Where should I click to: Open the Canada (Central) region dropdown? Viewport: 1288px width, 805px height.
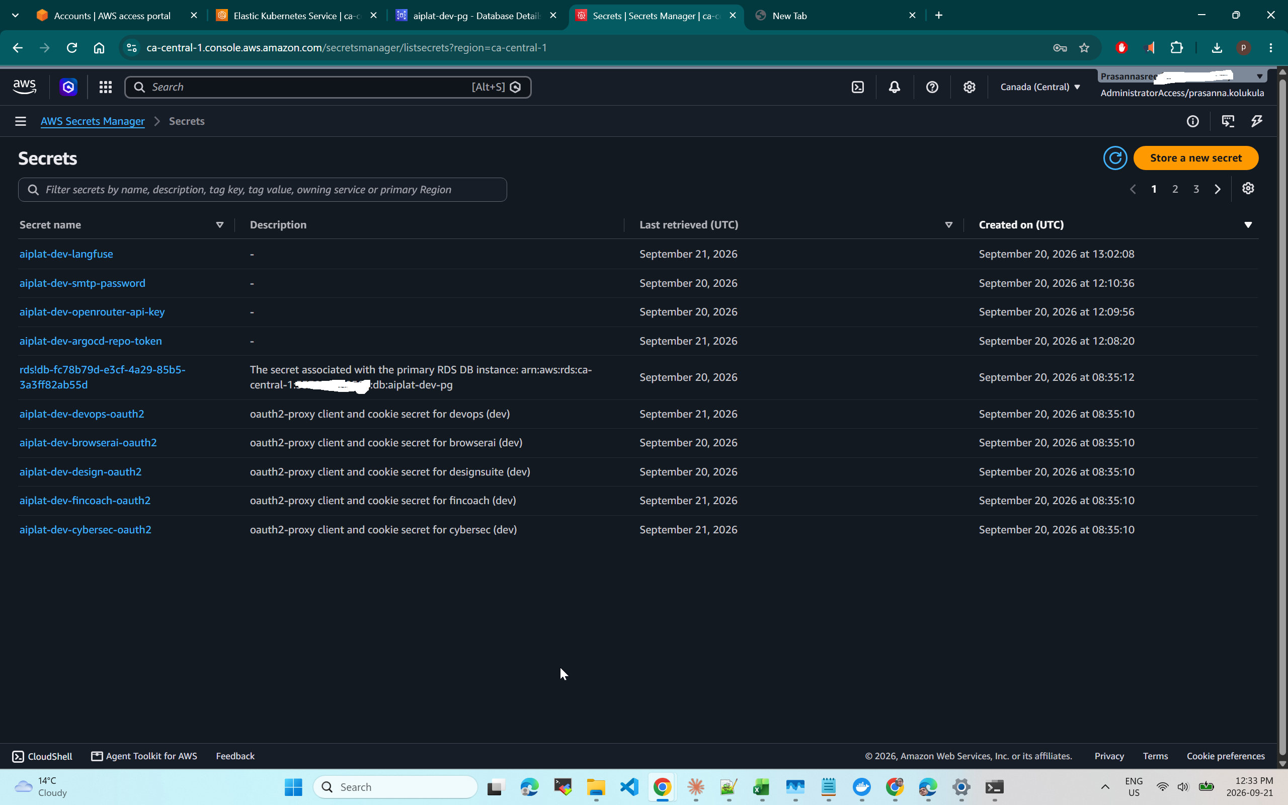click(x=1040, y=87)
